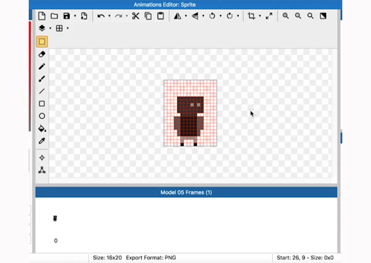Copy the selection
The height and width of the screenshot is (263, 371).
click(148, 16)
